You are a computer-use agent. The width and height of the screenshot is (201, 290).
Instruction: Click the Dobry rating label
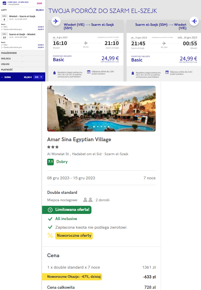coord(62,162)
